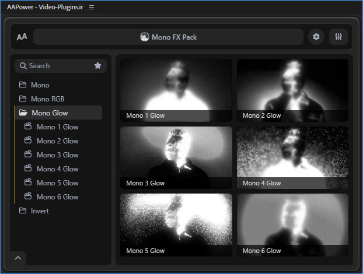Apply the Mono 2 Glow preset thumbnail
Screen dimensions: 363x274
point(292,90)
